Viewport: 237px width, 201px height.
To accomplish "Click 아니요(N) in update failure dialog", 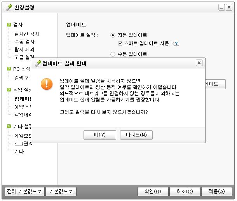I will pos(136,135).
